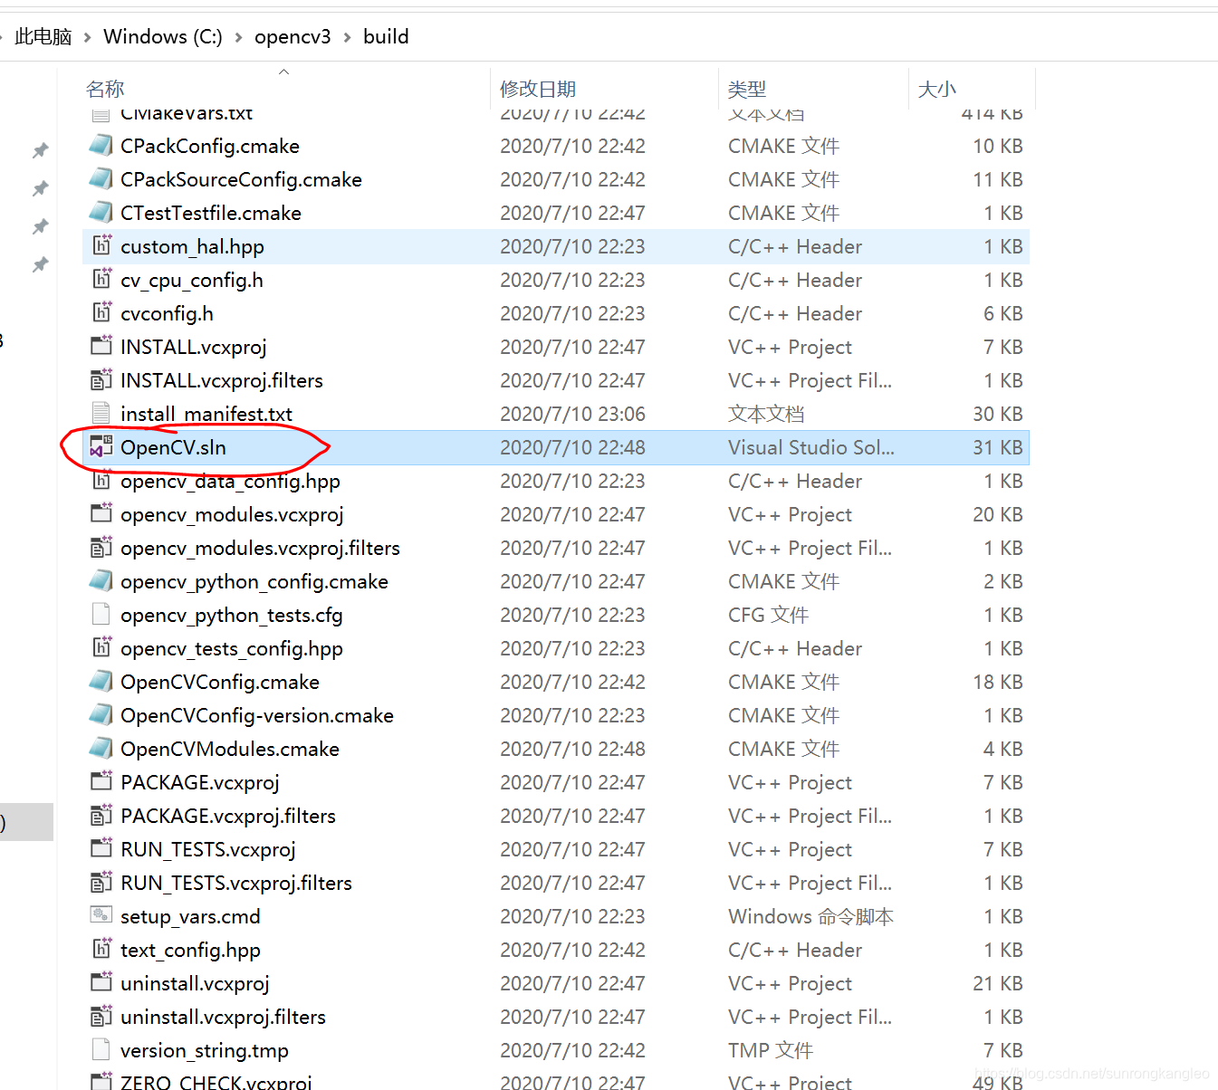The width and height of the screenshot is (1218, 1090).
Task: Go to Windows (C:) in address bar
Action: (163, 36)
